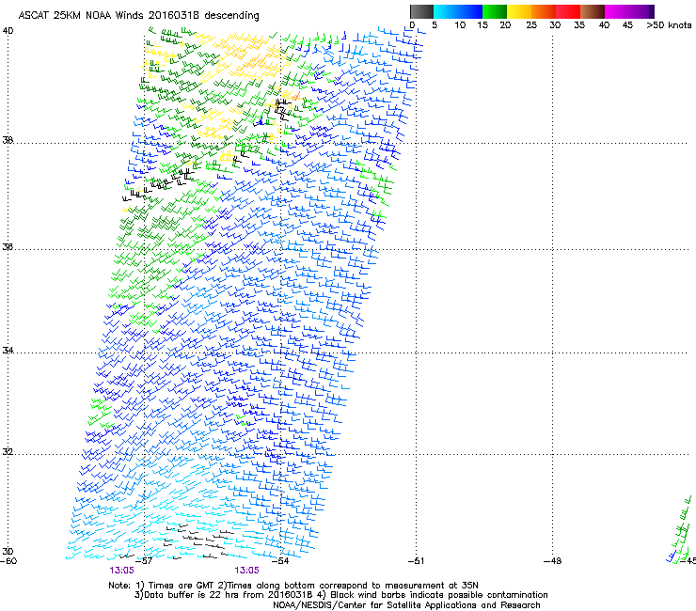The width and height of the screenshot is (696, 611).
Task: Click the cyan 5–10 knots color segment
Action: (x=446, y=11)
